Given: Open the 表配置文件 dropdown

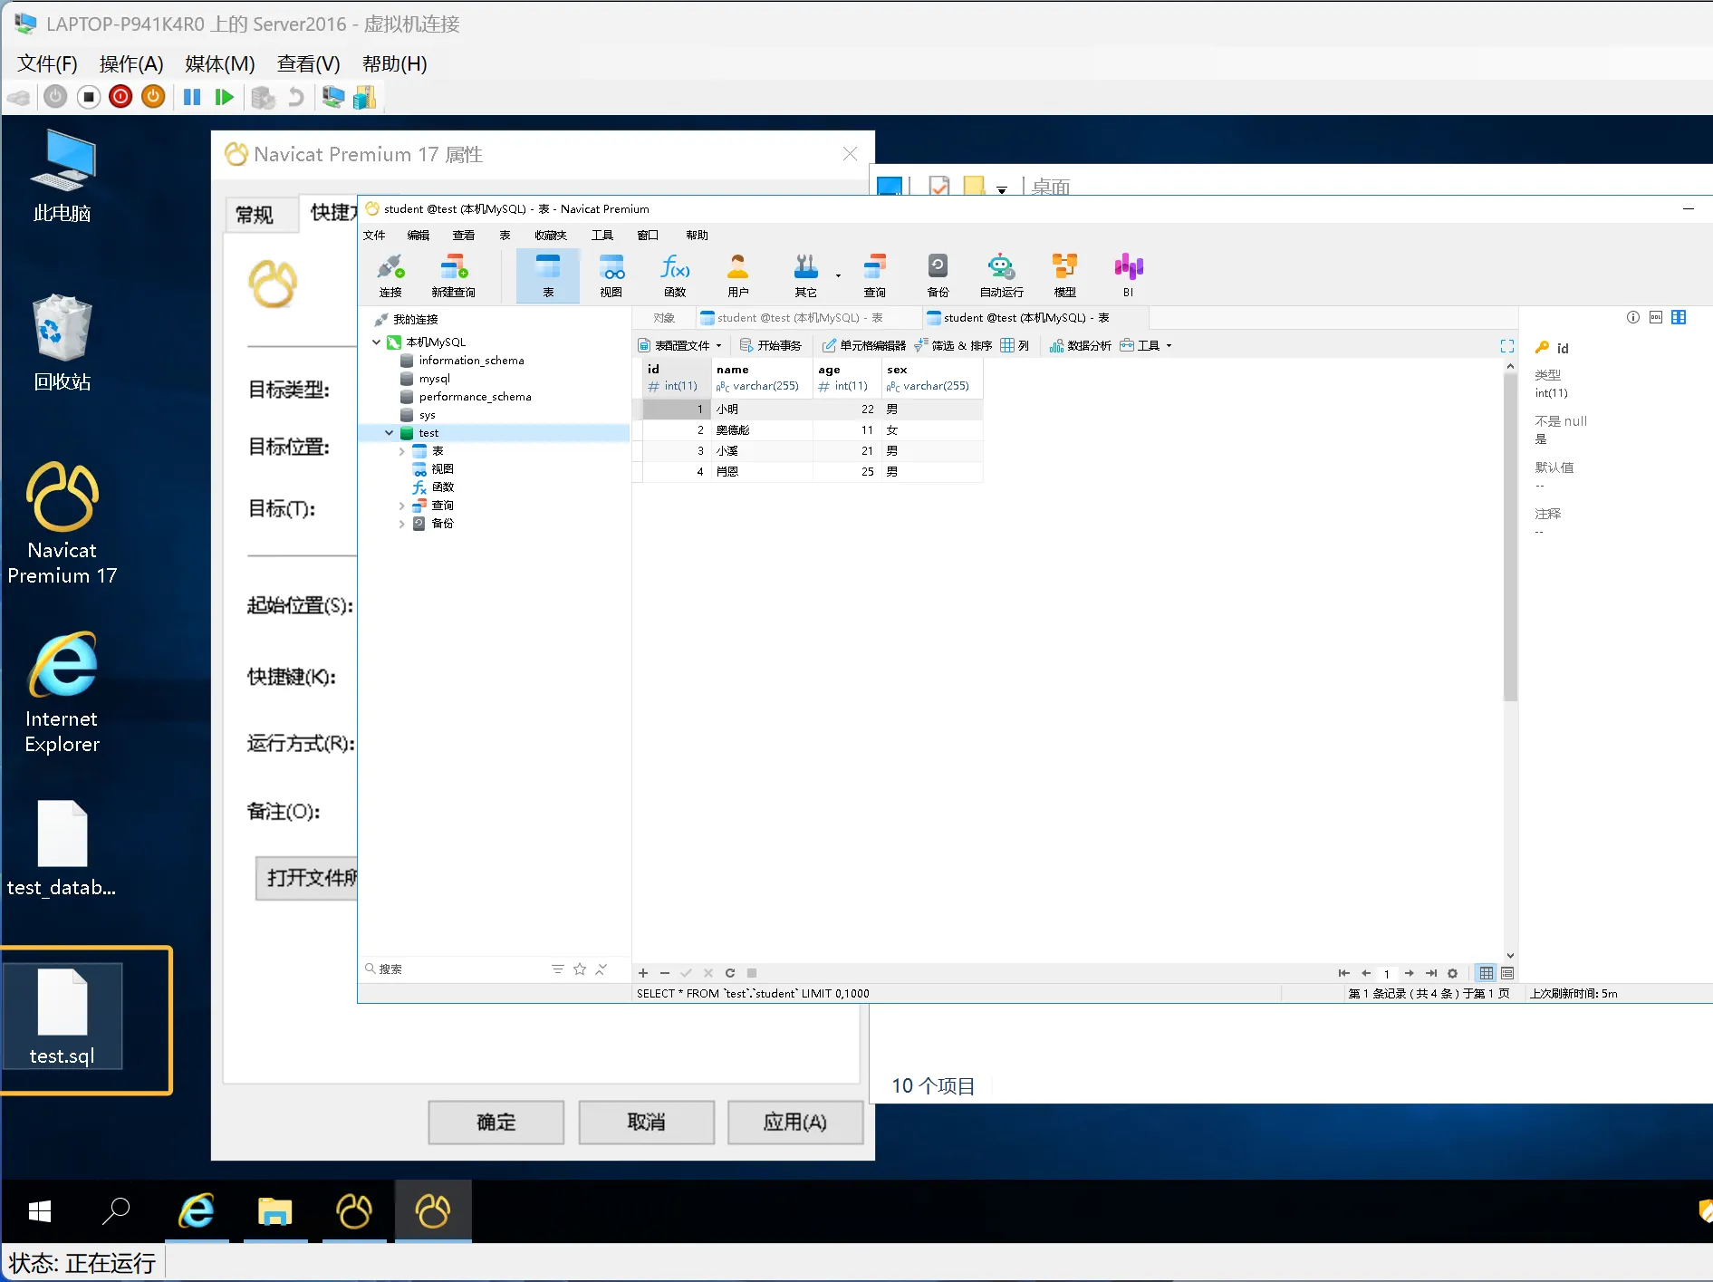Looking at the screenshot, I should [679, 345].
